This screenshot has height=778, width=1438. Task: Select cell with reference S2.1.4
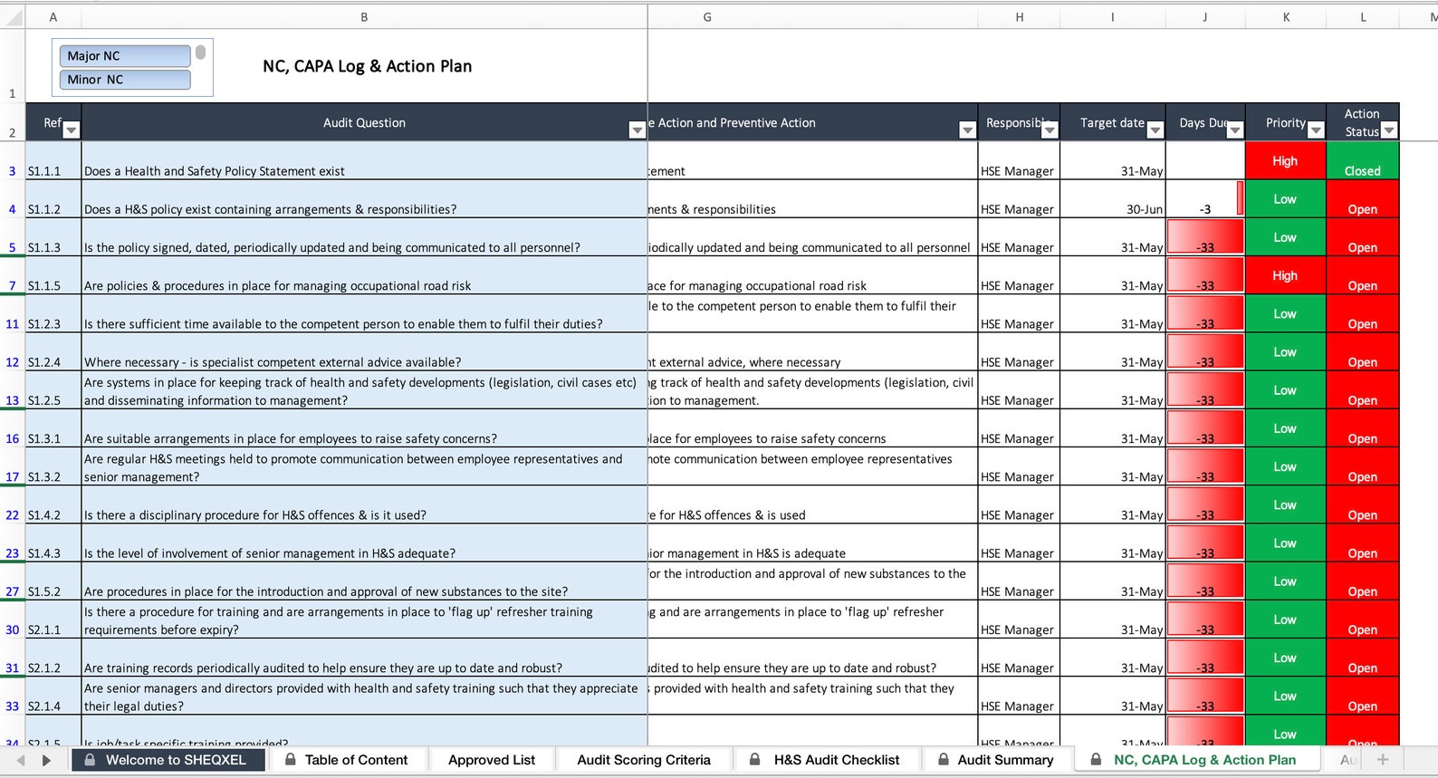[x=53, y=696]
